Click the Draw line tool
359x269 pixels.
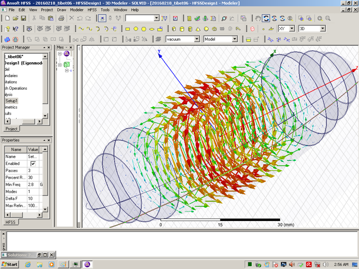[81, 29]
